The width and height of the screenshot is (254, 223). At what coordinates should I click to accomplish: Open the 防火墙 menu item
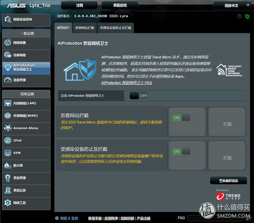(x=26, y=166)
